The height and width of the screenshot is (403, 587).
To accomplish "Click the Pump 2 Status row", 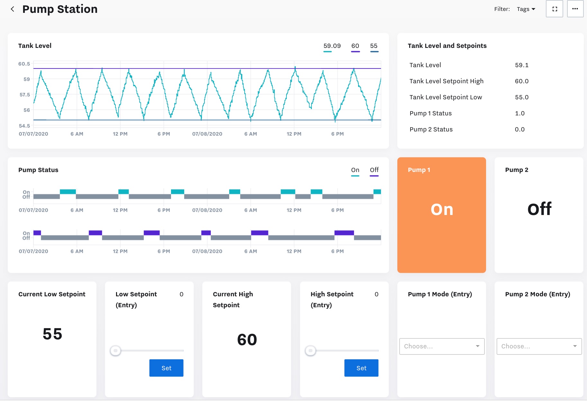I will [x=490, y=129].
